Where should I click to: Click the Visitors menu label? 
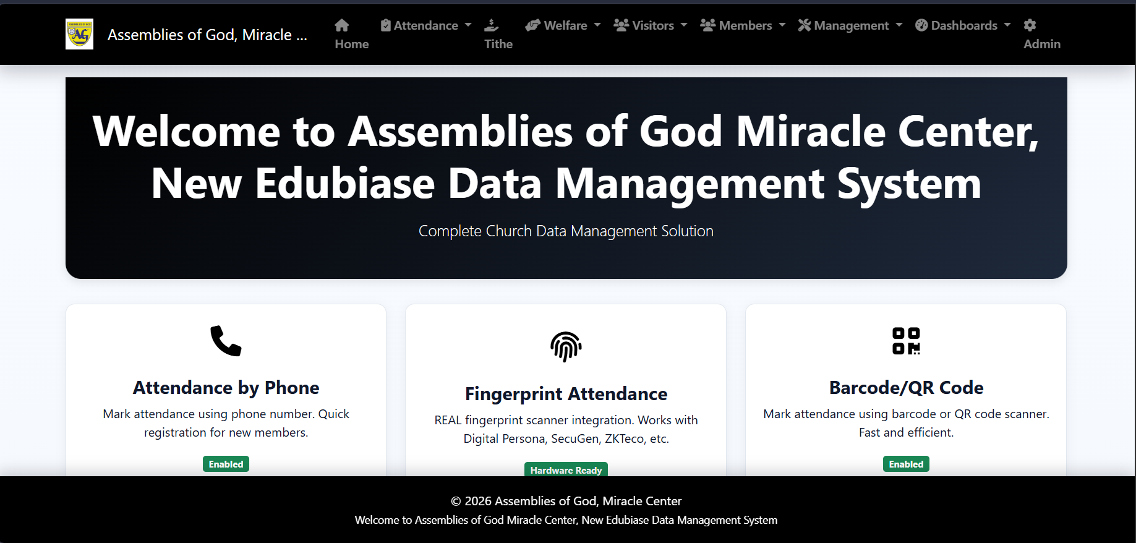(653, 25)
